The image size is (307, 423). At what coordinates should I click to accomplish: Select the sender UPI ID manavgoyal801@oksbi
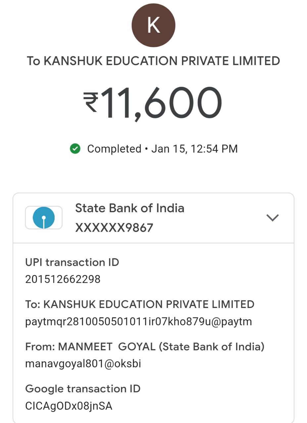pos(83,364)
